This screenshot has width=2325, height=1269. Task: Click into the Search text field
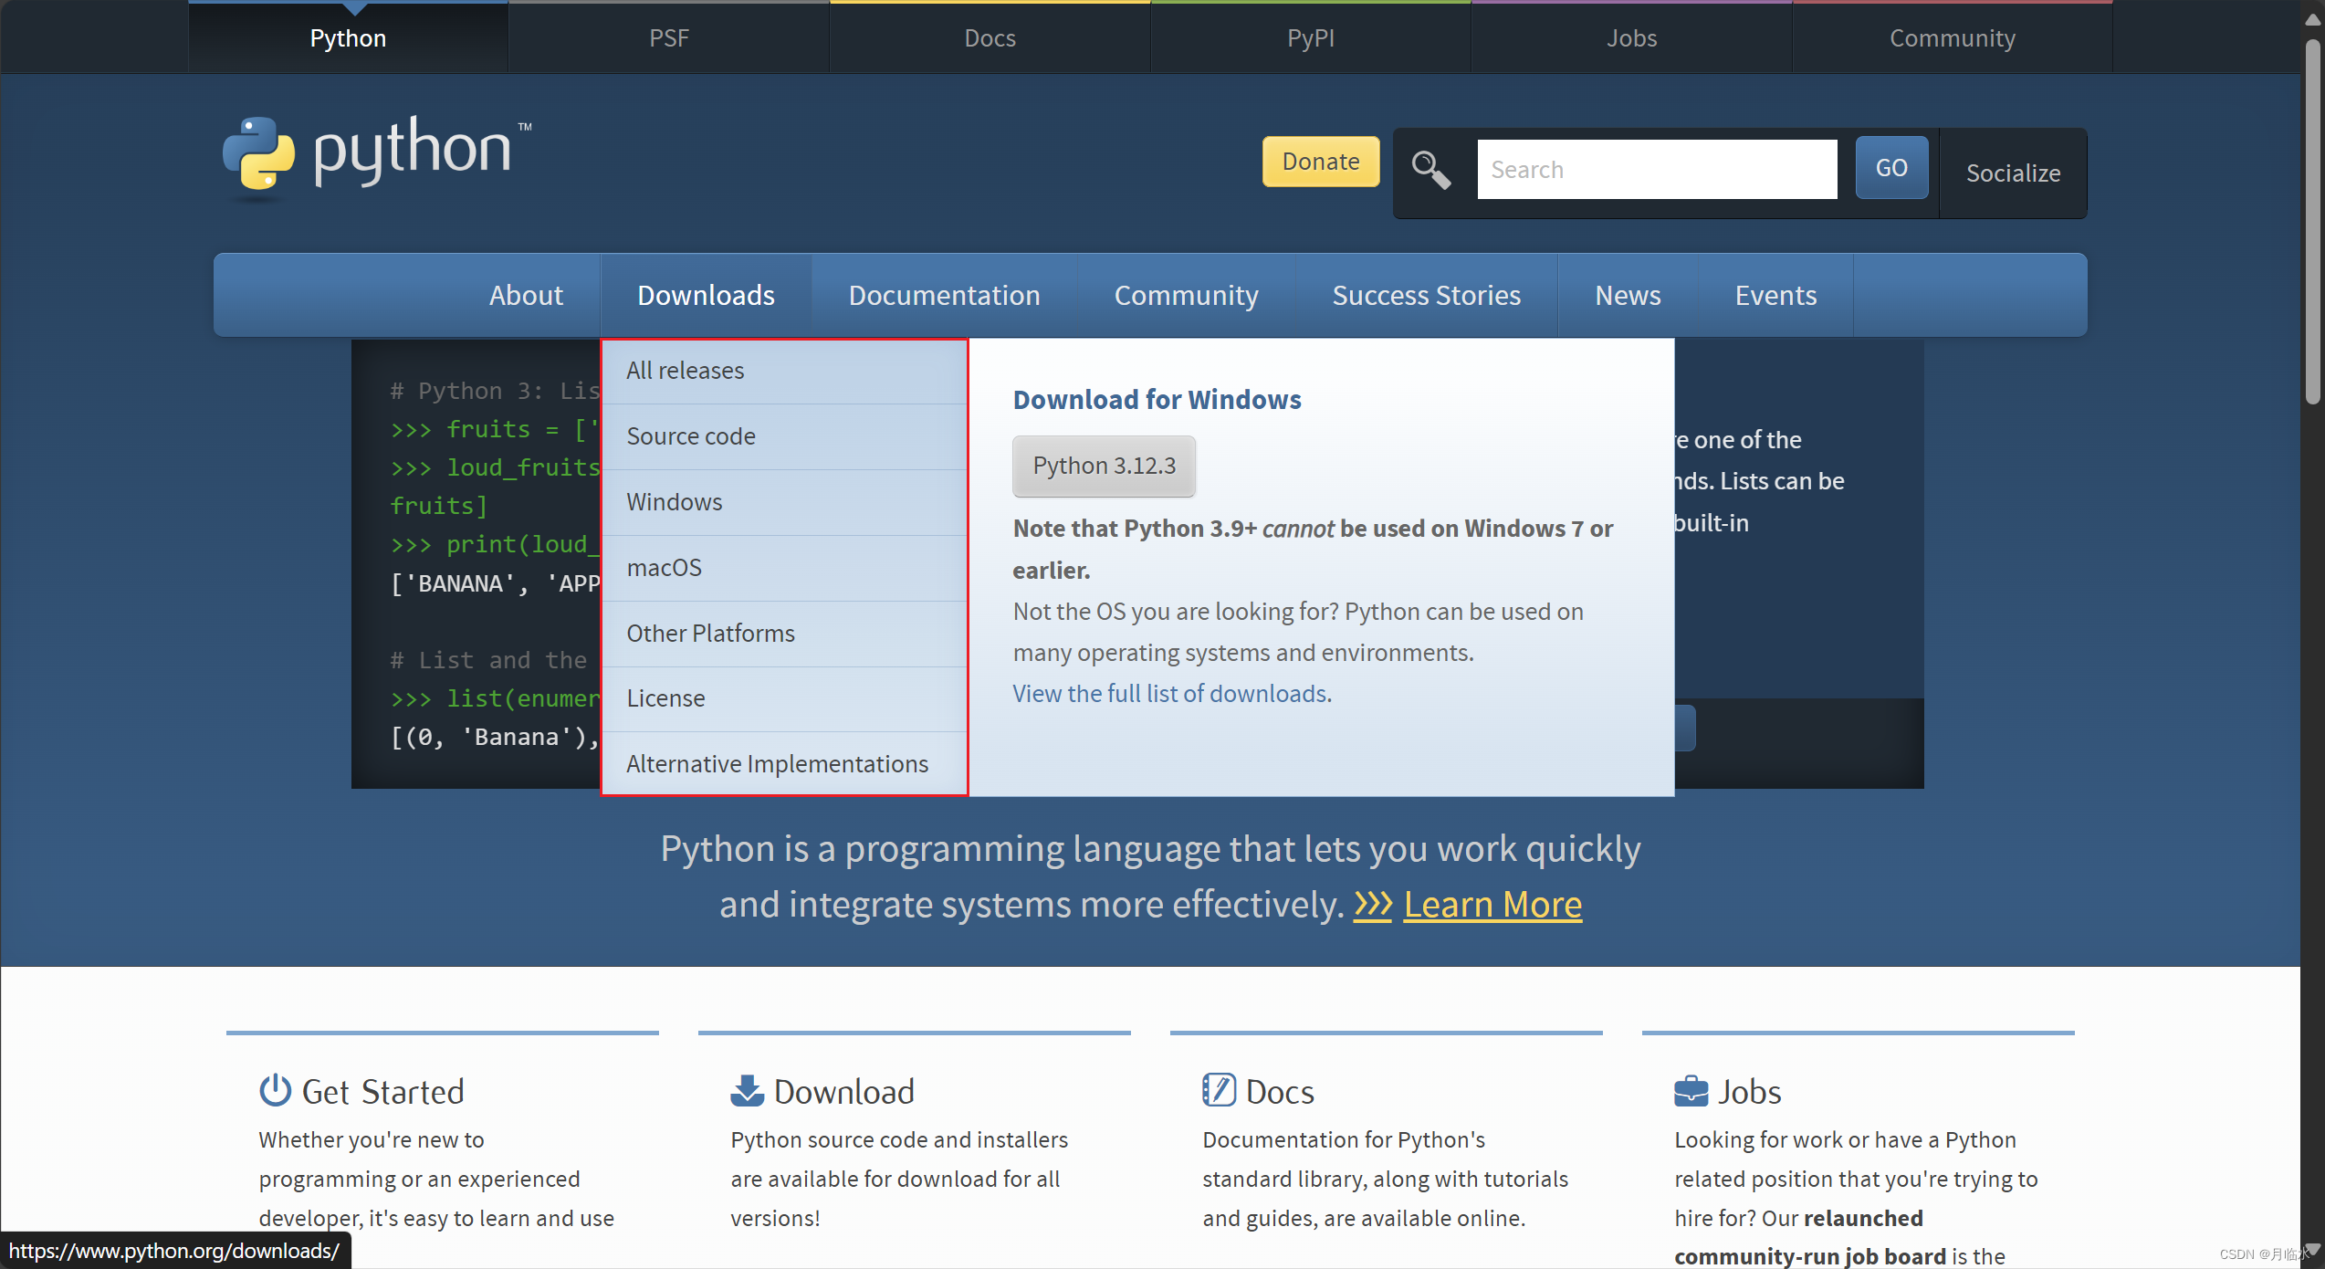[1656, 170]
